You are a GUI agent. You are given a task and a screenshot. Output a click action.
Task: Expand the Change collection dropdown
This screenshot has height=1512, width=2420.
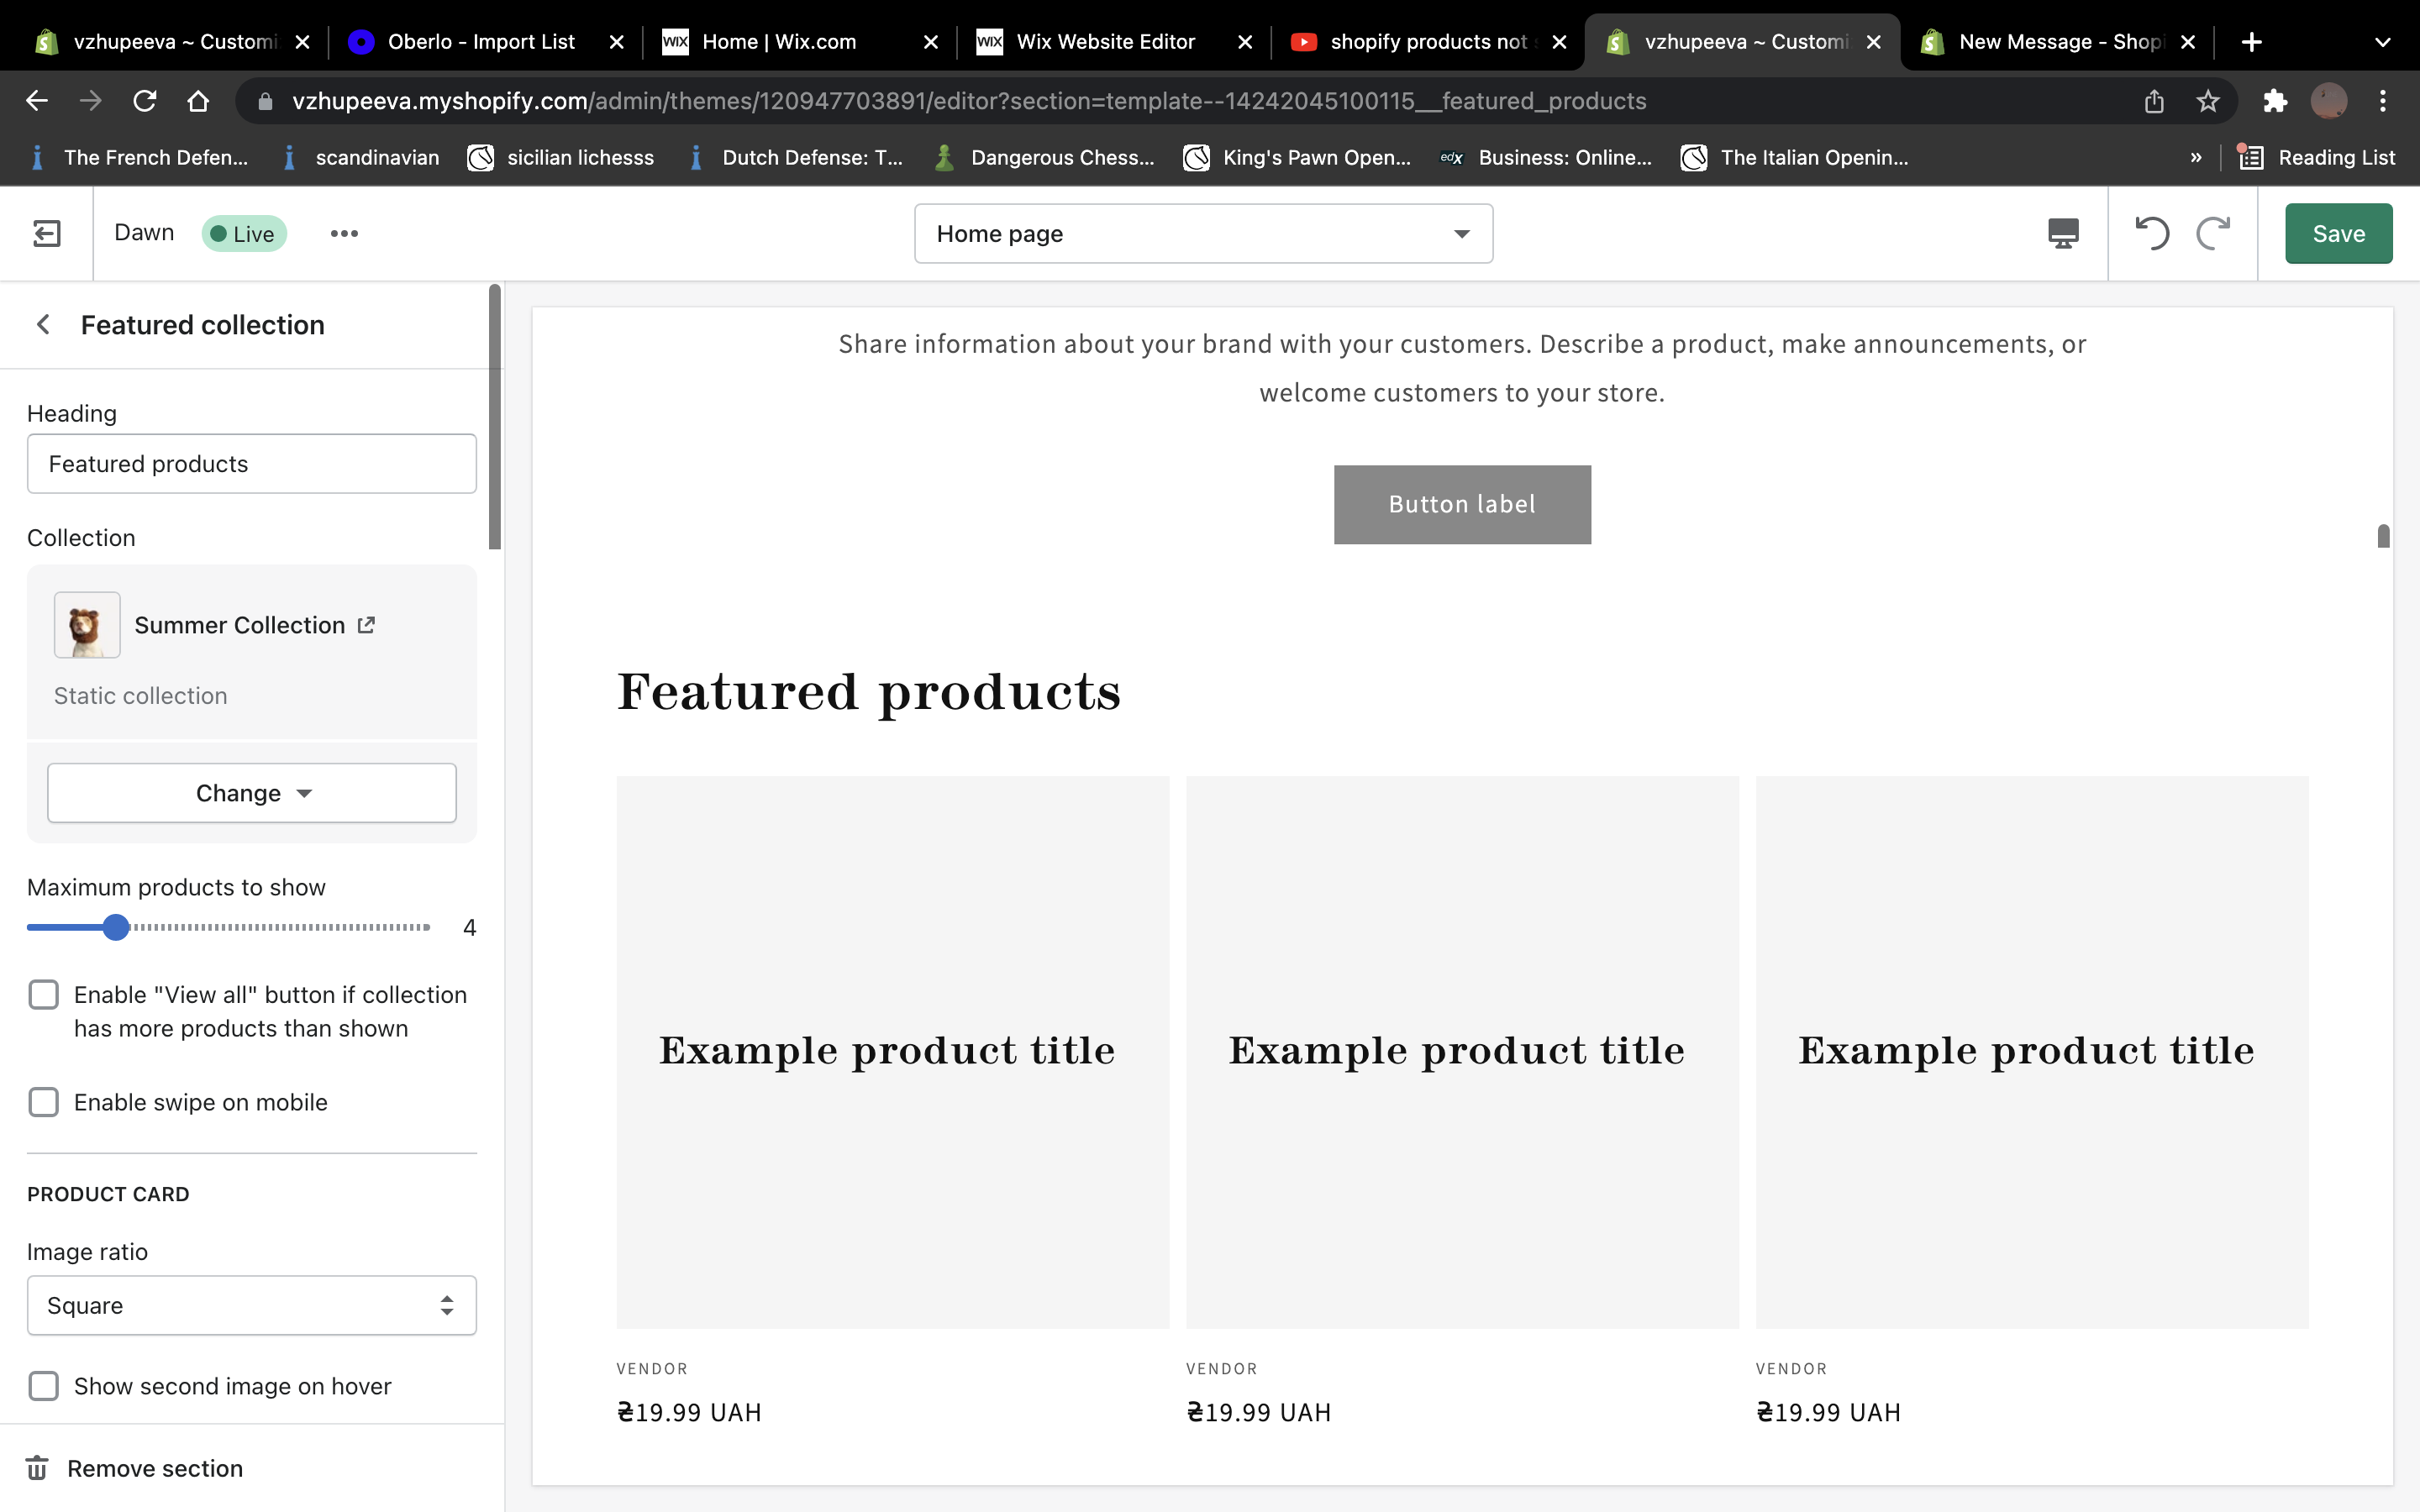click(x=252, y=792)
